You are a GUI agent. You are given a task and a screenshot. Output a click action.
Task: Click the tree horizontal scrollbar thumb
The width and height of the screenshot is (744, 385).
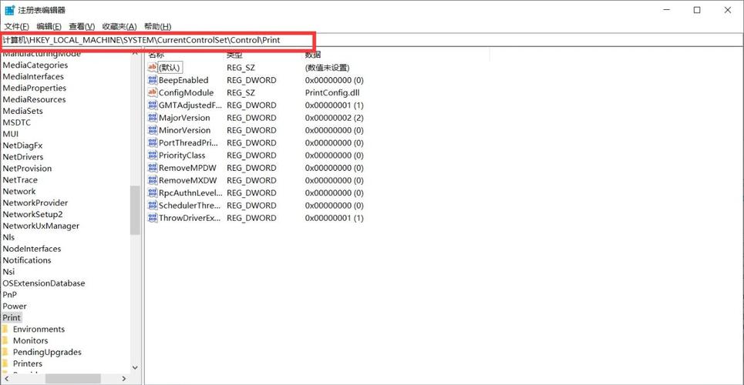[x=72, y=378]
